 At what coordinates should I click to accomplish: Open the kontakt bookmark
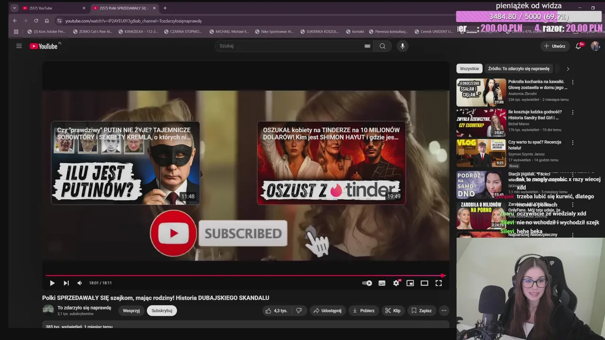click(x=355, y=32)
